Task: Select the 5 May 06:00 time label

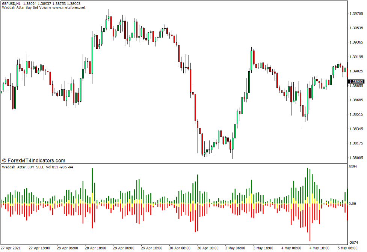Action: (347, 248)
